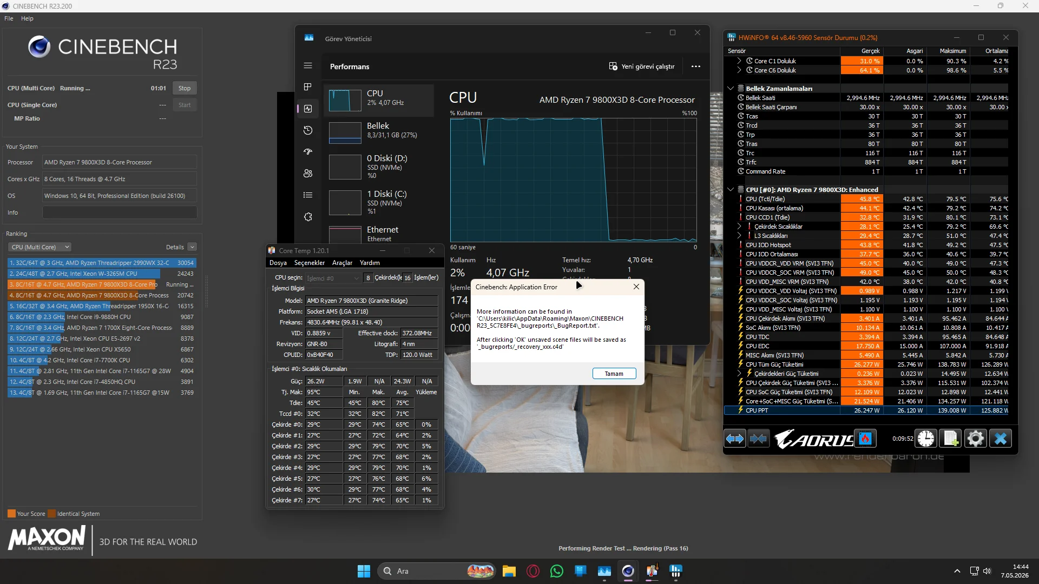Select Ethernet entry in Performance list

379,234
